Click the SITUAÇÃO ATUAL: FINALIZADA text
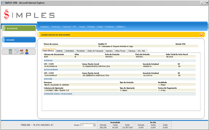Screen dimensions: 209x130 pos(58,94)
